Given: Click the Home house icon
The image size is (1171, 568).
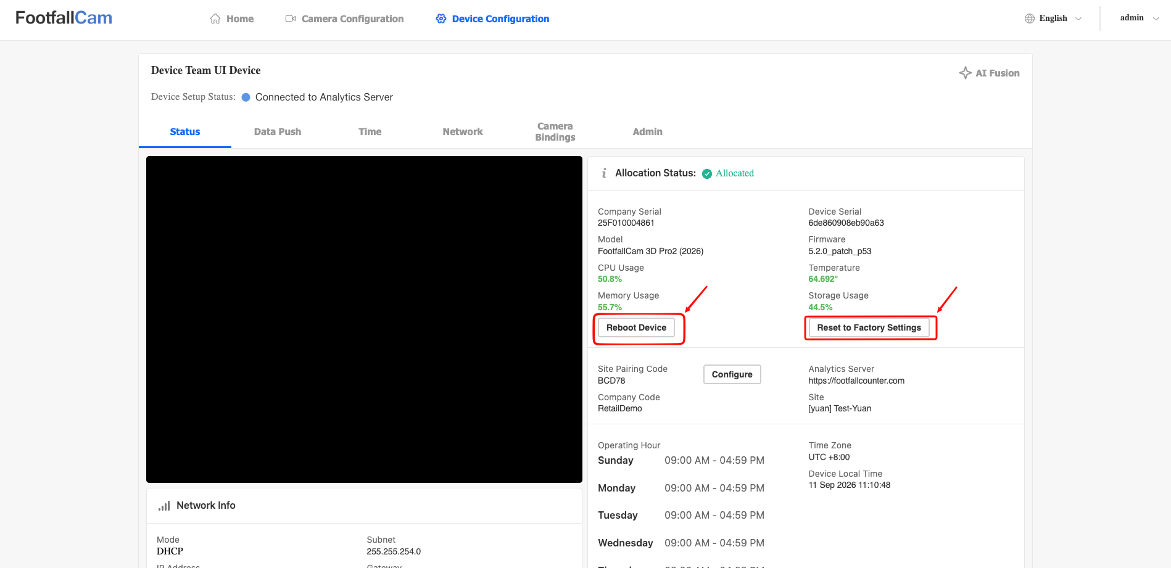Looking at the screenshot, I should coord(215,19).
